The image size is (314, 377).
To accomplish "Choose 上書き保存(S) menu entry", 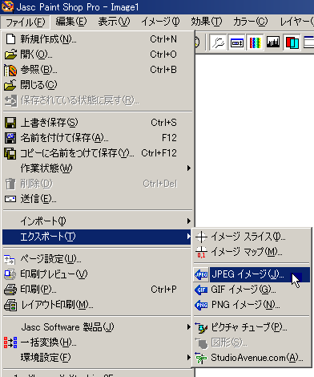I will point(98,123).
